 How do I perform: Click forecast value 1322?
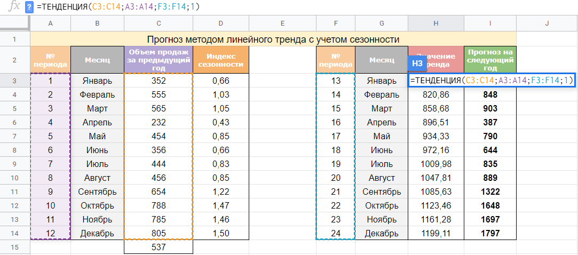click(490, 192)
